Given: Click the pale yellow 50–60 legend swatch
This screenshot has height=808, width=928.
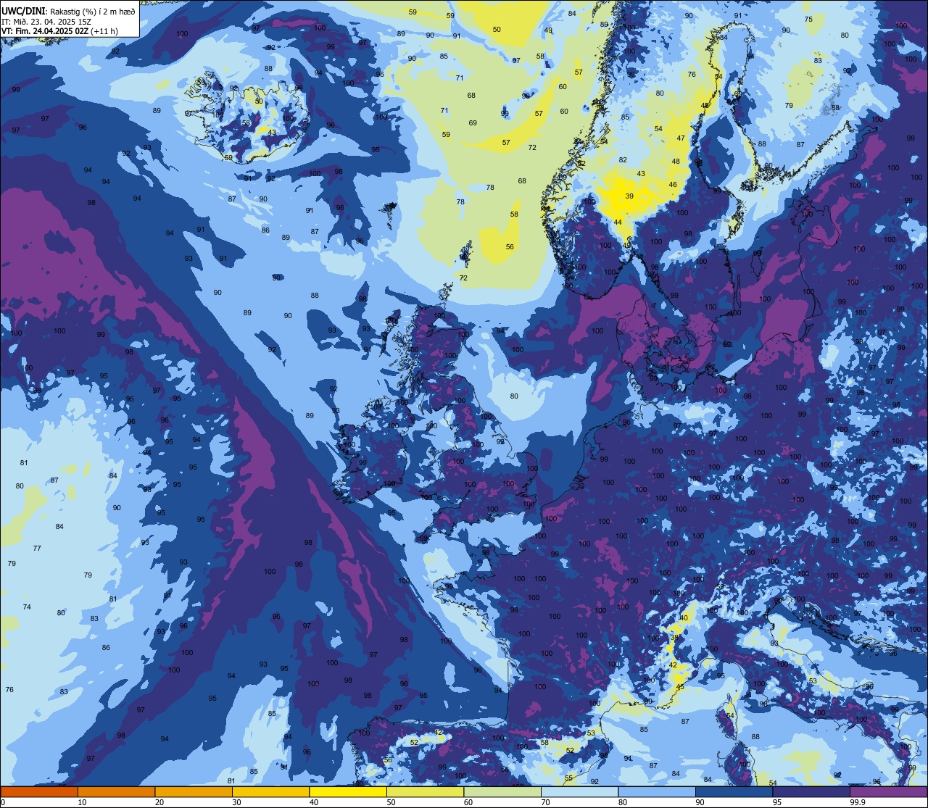Looking at the screenshot, I should point(425,791).
